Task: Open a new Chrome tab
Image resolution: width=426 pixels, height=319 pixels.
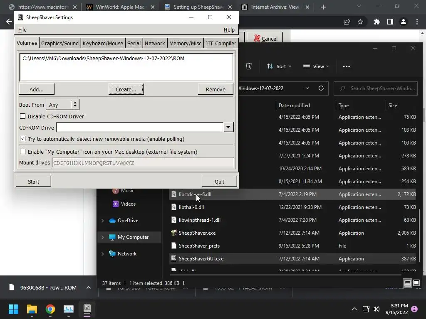Action: pyautogui.click(x=323, y=7)
